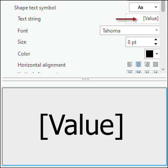Click the scrollbar down chevron
The image size is (168, 168).
click(163, 69)
